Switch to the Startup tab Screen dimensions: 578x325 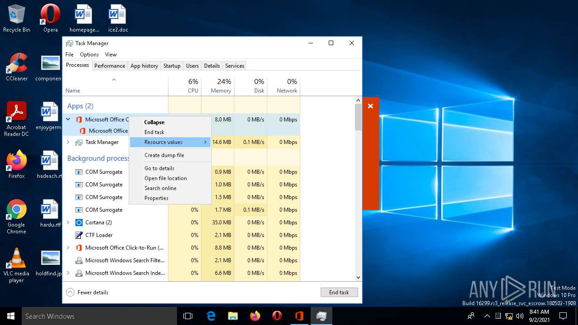point(172,66)
